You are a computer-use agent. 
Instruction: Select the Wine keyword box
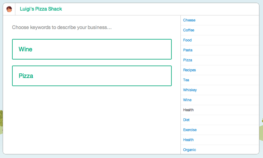92,49
